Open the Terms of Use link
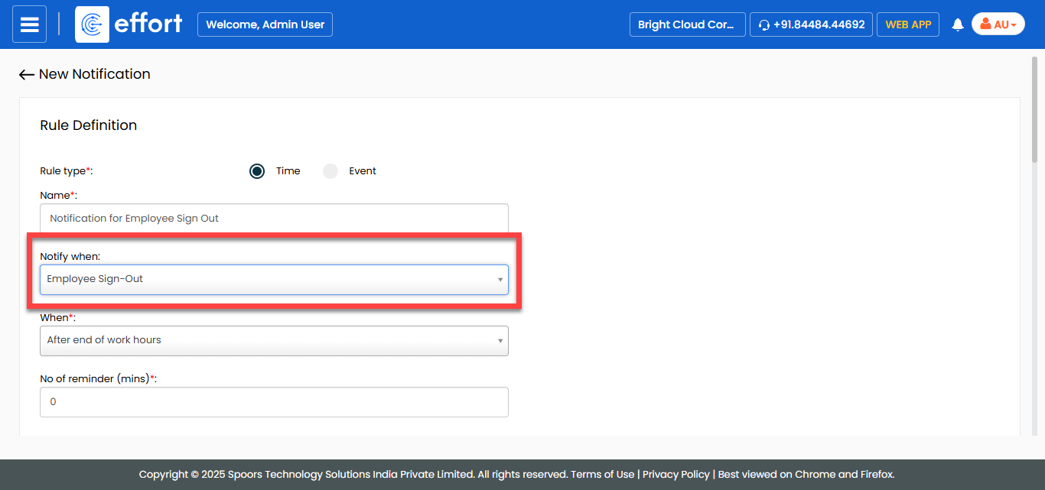Image resolution: width=1045 pixels, height=490 pixels. click(x=603, y=474)
